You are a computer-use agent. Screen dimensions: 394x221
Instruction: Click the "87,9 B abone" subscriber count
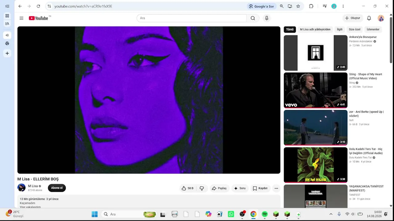tap(35, 190)
